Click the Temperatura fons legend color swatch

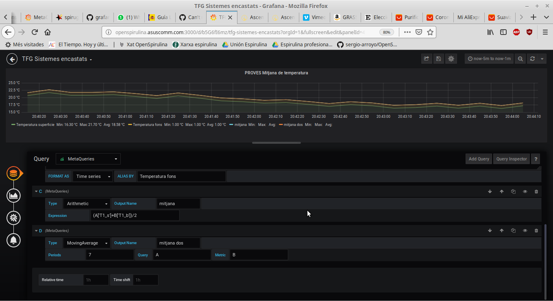(x=129, y=125)
